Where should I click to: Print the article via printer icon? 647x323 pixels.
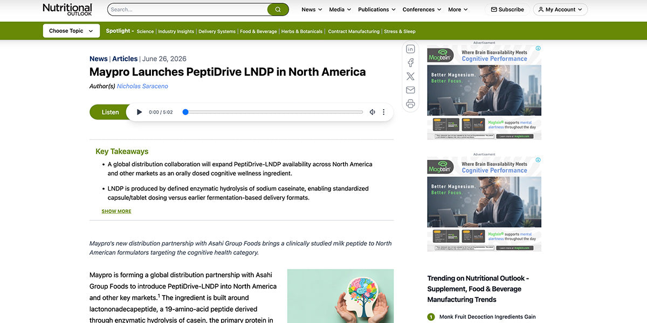pos(410,104)
